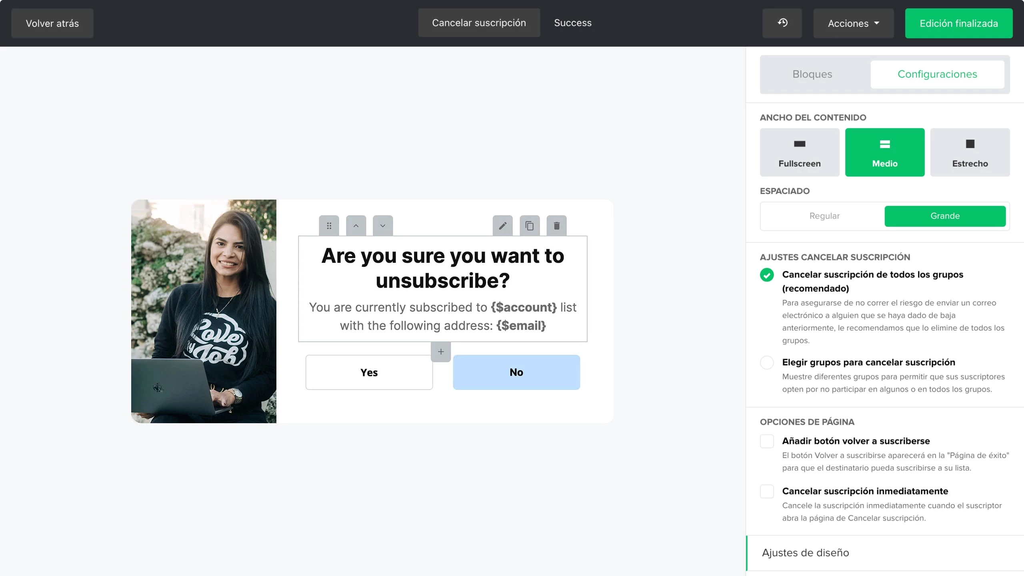Choose the Estrecho content width
Screen dimensions: 1024x576
(970, 152)
